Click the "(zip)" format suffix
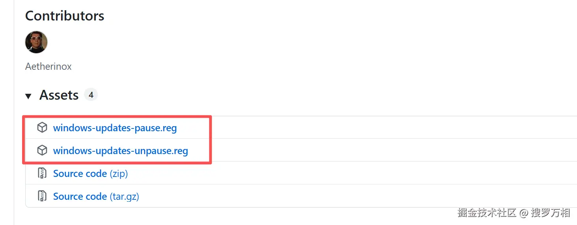Image resolution: width=577 pixels, height=225 pixels. click(x=119, y=174)
